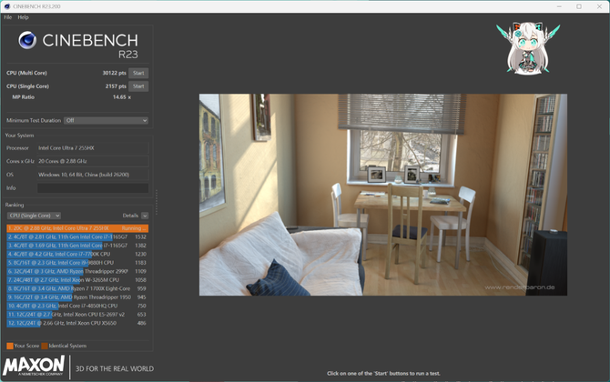Open the Help menu

tap(24, 17)
